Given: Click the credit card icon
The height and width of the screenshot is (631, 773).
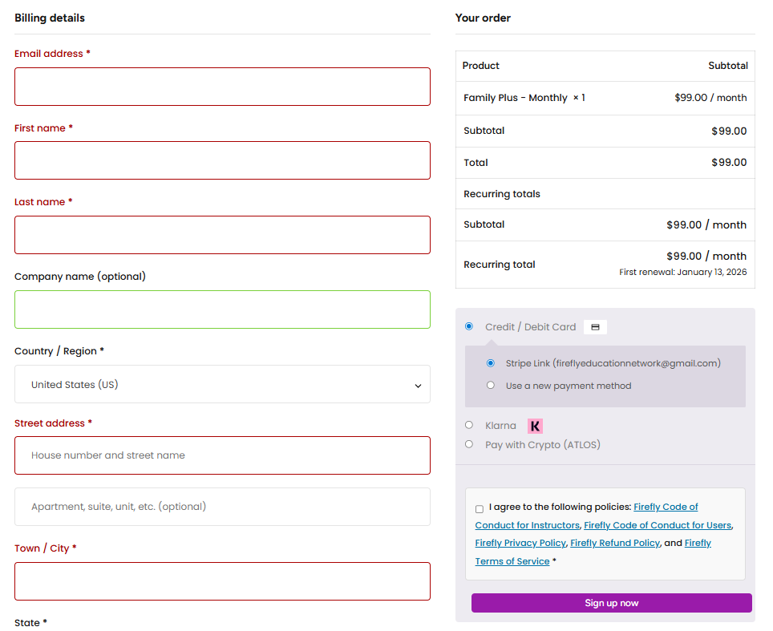Looking at the screenshot, I should pyautogui.click(x=595, y=327).
